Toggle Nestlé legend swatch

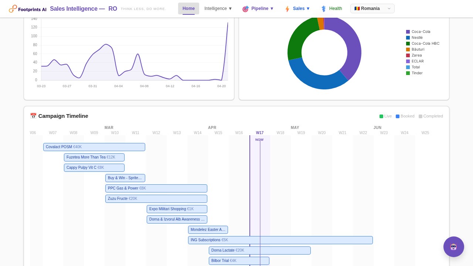(408, 38)
